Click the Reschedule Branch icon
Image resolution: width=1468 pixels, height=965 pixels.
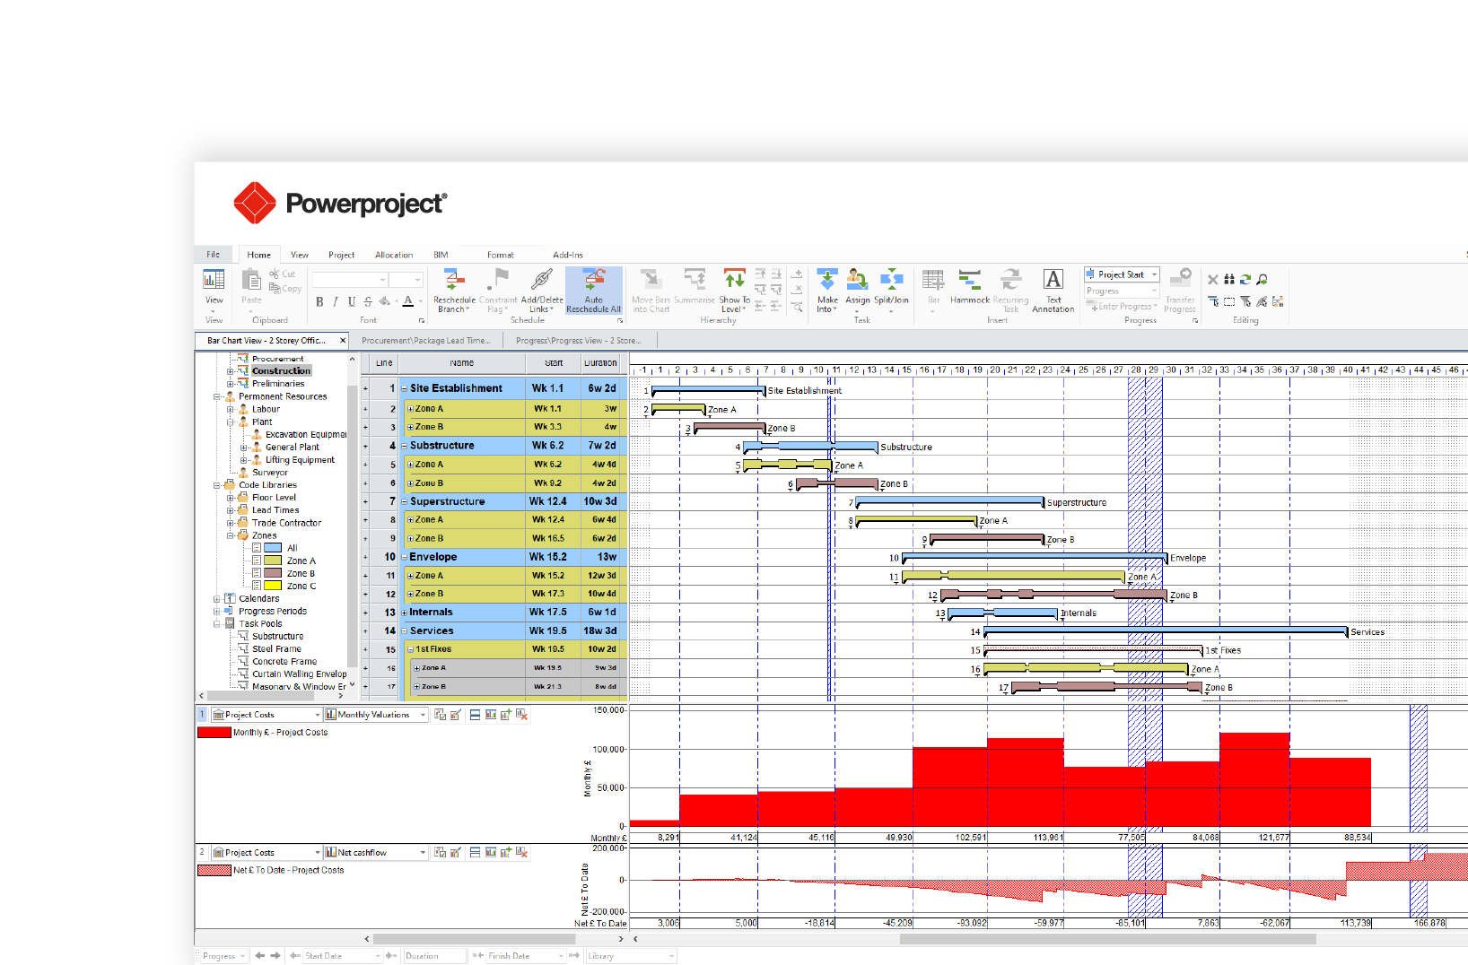tap(454, 280)
